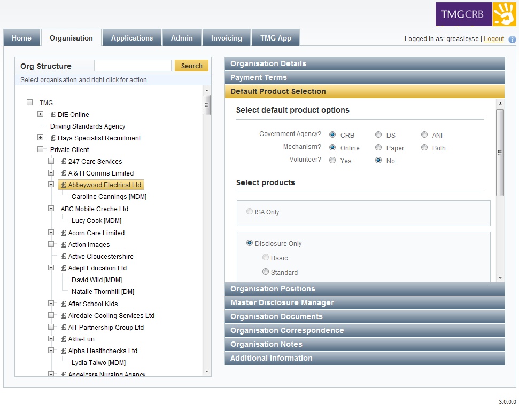The image size is (519, 406).
Task: Open the Applications tab
Action: pyautogui.click(x=131, y=38)
